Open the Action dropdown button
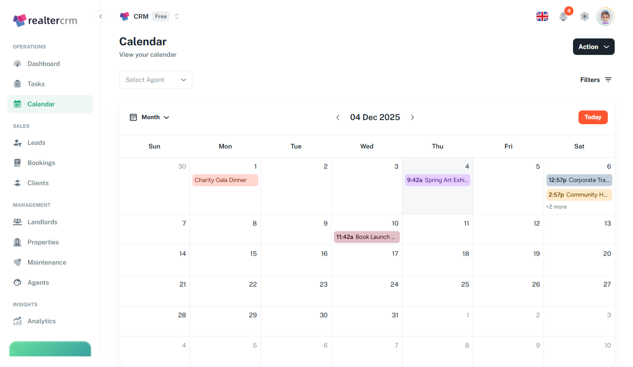This screenshot has width=633, height=367. pos(593,47)
